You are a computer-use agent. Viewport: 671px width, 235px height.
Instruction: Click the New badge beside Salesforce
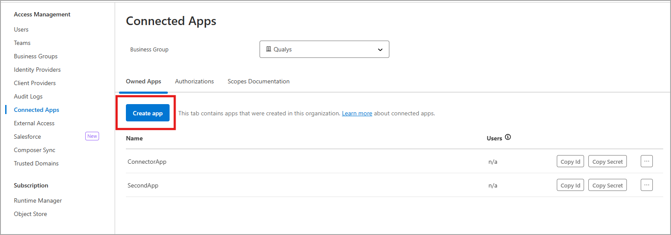pyautogui.click(x=92, y=136)
